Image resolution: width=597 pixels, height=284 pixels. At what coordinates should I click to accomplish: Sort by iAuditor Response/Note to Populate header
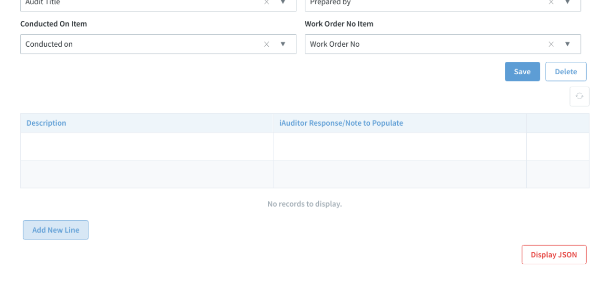(x=341, y=123)
